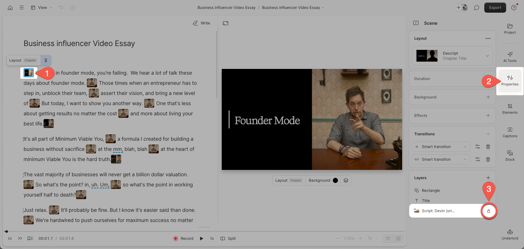Switch to the Properties tab

click(510, 80)
